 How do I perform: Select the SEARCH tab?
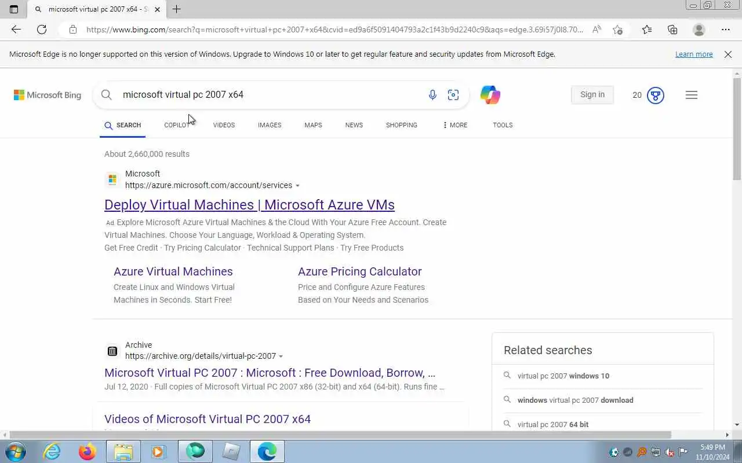[x=122, y=125]
